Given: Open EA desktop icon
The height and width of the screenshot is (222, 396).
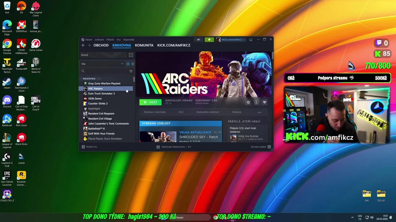Looking at the screenshot, I should pos(21,8).
